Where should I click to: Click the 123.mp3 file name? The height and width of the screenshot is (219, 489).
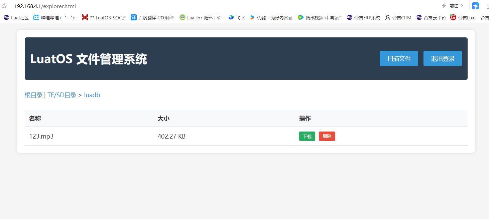coord(41,136)
